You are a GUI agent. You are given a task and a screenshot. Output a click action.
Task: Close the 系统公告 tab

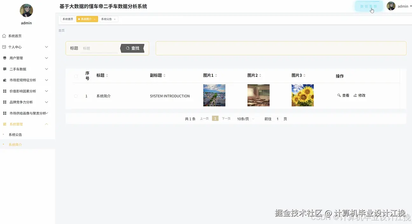115,19
